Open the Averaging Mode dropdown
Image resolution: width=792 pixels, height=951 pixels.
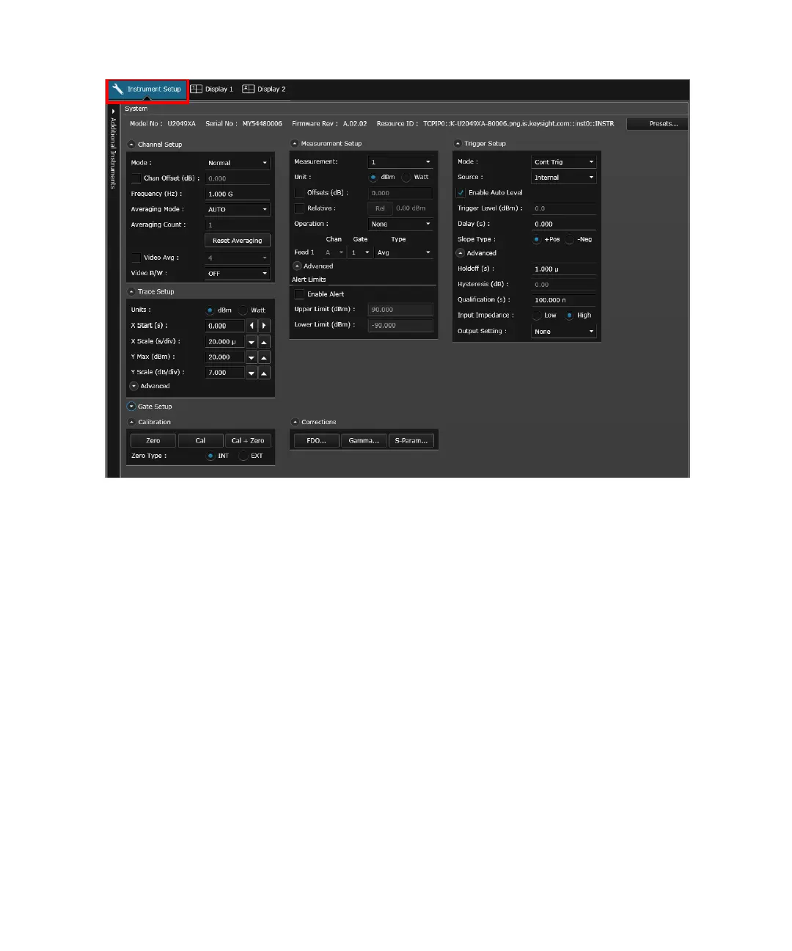(238, 209)
